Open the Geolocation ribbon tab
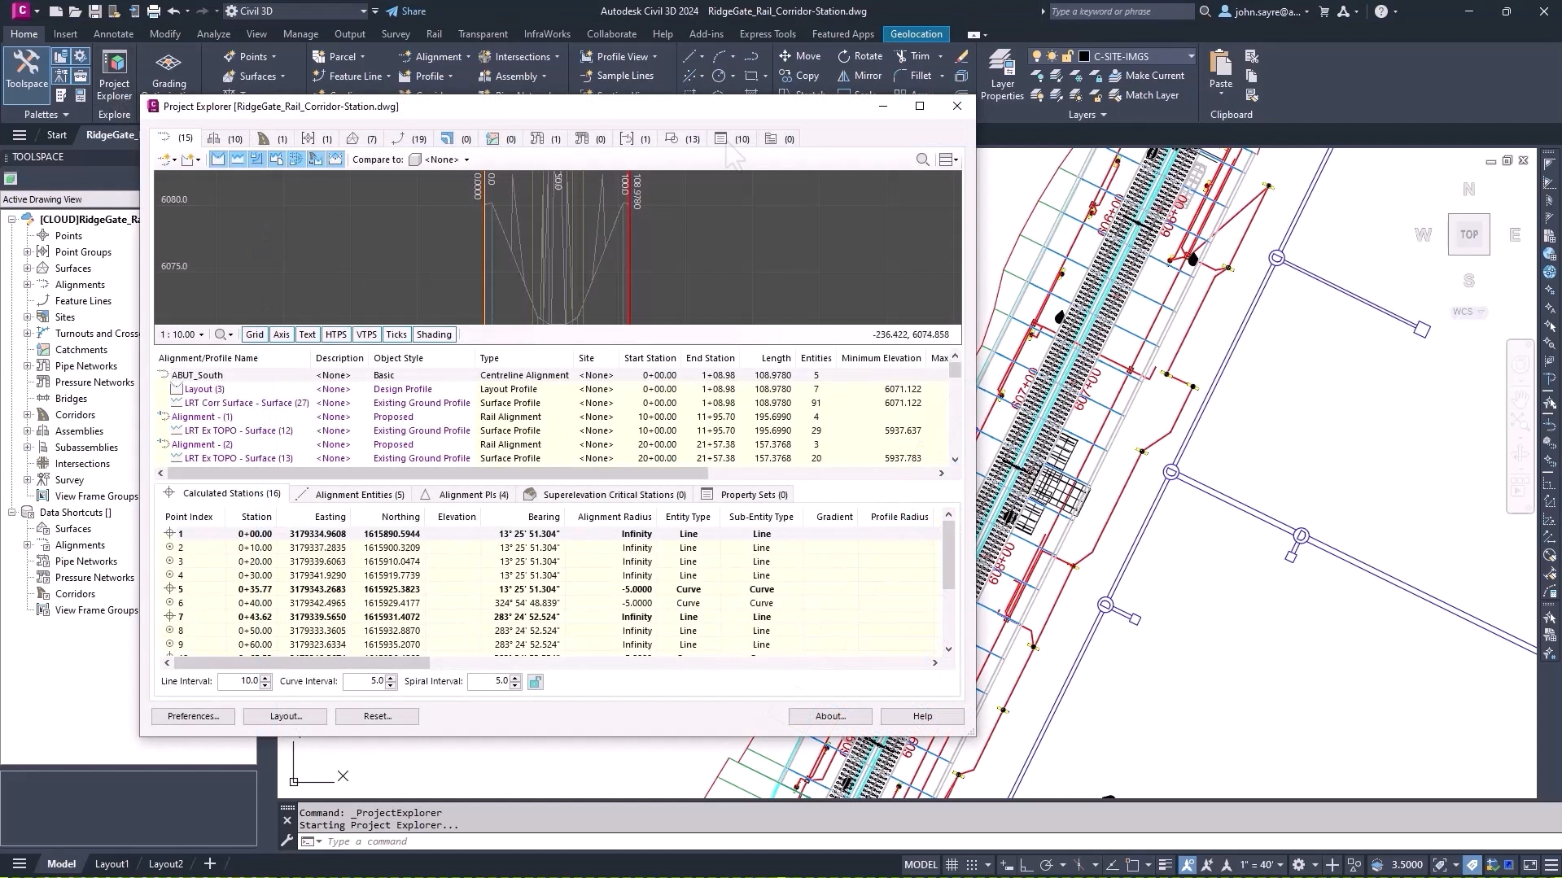1562x878 pixels. (x=916, y=34)
